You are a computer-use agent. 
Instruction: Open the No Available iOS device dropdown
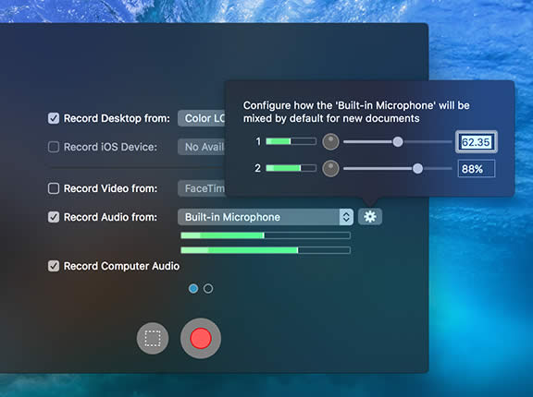(x=202, y=147)
